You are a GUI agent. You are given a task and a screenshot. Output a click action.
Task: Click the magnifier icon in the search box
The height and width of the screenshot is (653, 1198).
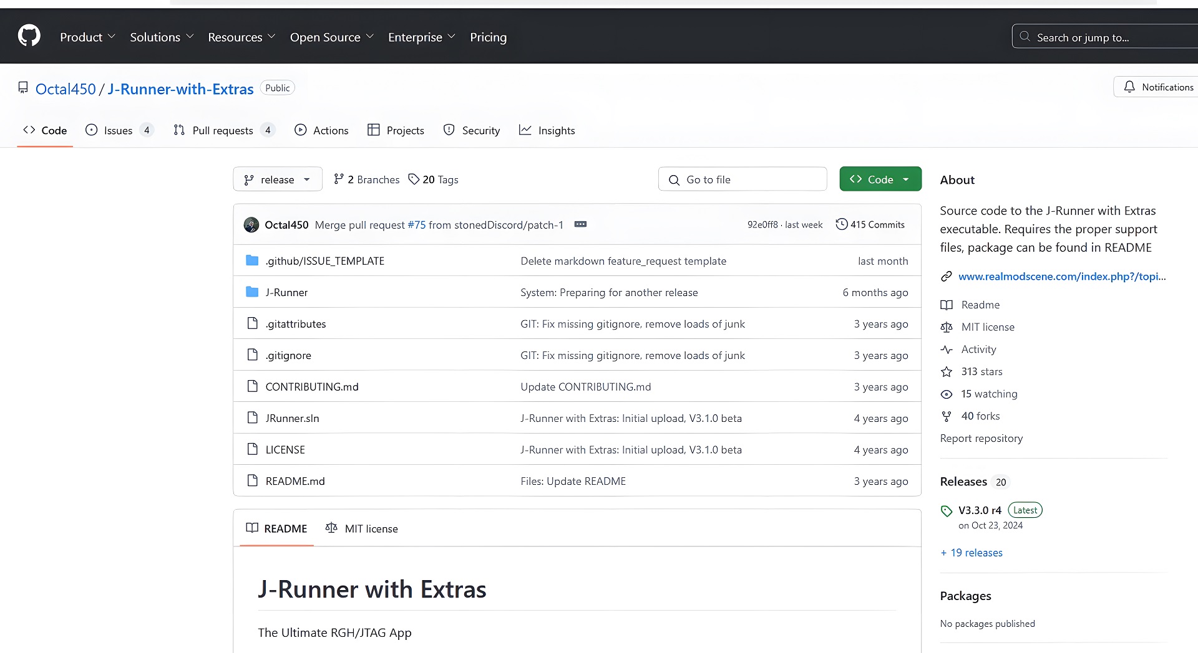point(1025,37)
